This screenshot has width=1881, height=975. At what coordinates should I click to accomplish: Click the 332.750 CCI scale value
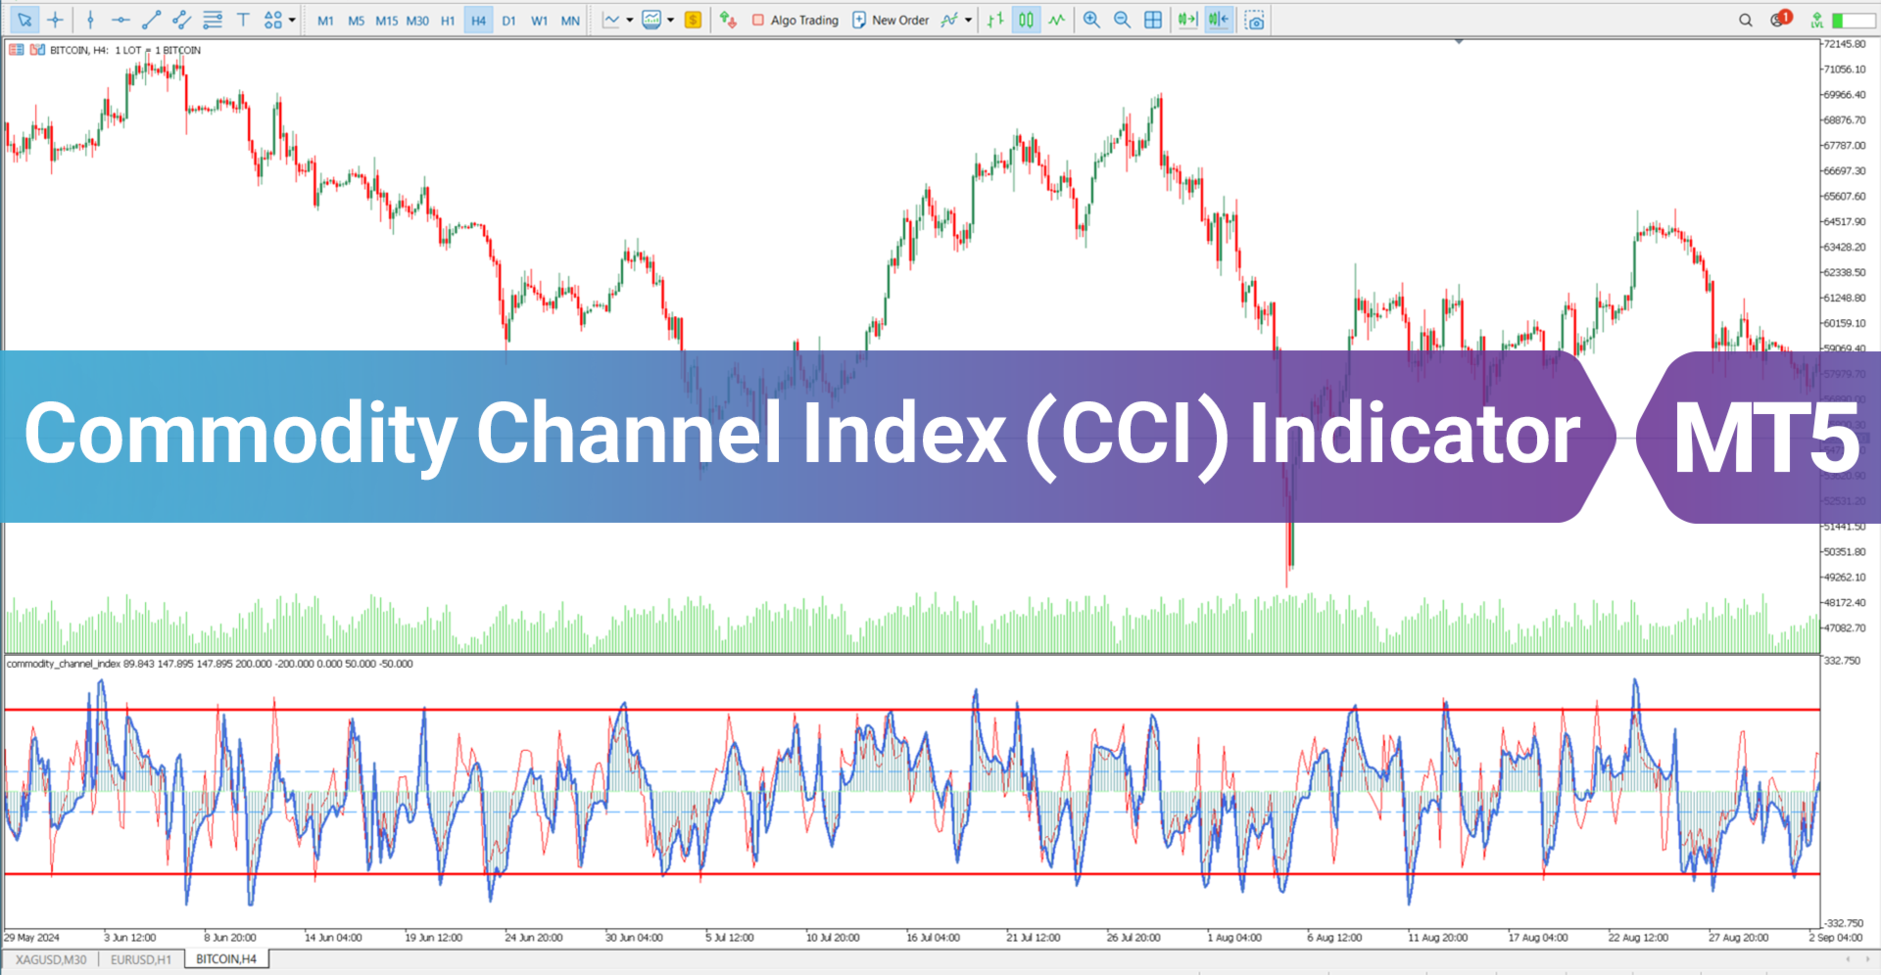(x=1842, y=661)
